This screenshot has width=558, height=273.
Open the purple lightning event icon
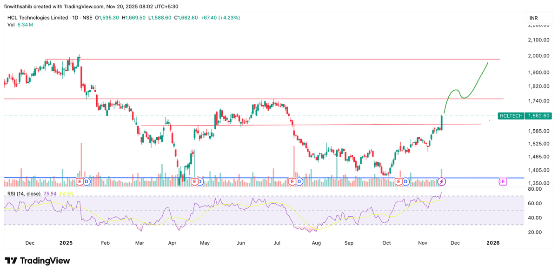tap(442, 181)
